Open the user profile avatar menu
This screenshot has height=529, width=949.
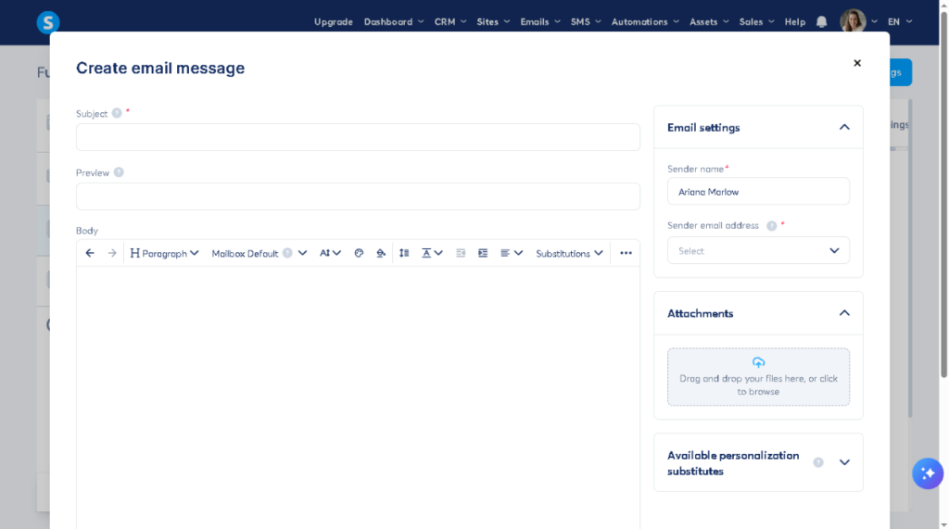click(x=857, y=21)
